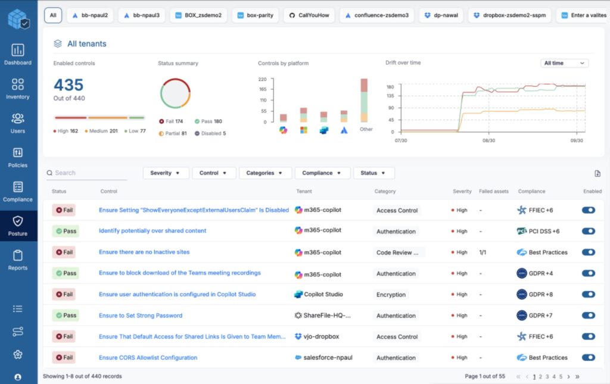Select the BOX_zsdemo2 tenant tab

click(198, 15)
